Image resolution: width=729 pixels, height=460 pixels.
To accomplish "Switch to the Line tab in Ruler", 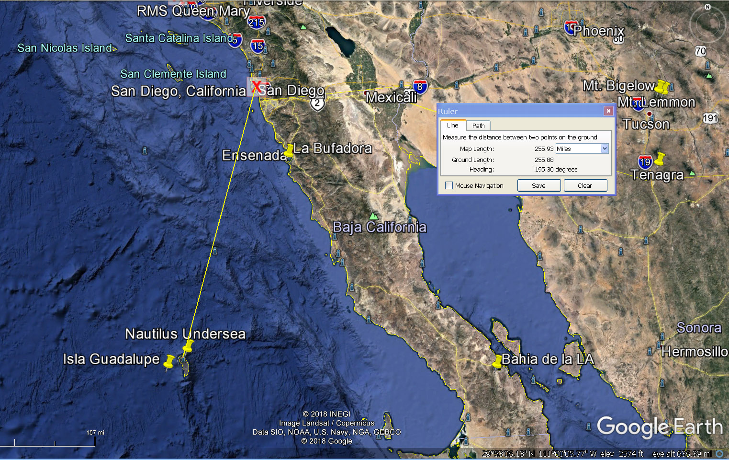I will 452,126.
